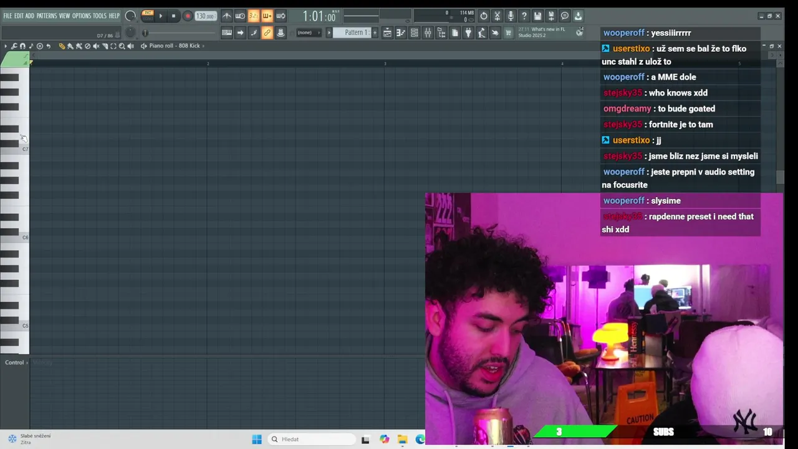Arm the record button
This screenshot has height=449, width=798.
tap(187, 16)
